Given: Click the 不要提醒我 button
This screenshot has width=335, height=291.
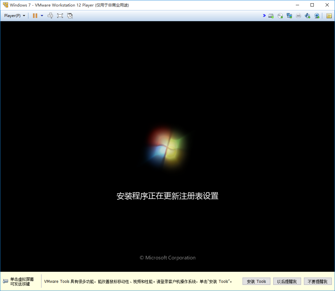Looking at the screenshot, I should click(318, 282).
